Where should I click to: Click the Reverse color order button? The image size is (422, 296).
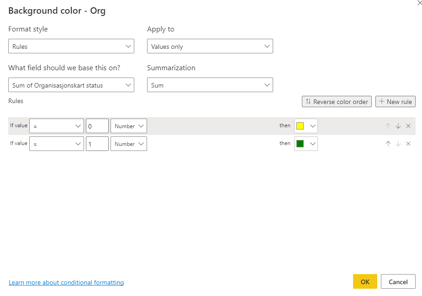tap(337, 102)
